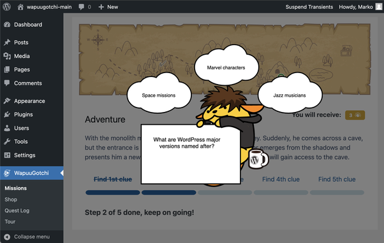Open the WapuuGotchi Shop submenu
Screen dimensions: 384x243
pos(11,199)
